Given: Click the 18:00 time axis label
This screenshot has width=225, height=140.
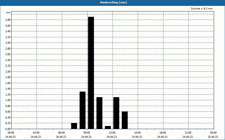Looking at the screenshot, I should [163, 133].
